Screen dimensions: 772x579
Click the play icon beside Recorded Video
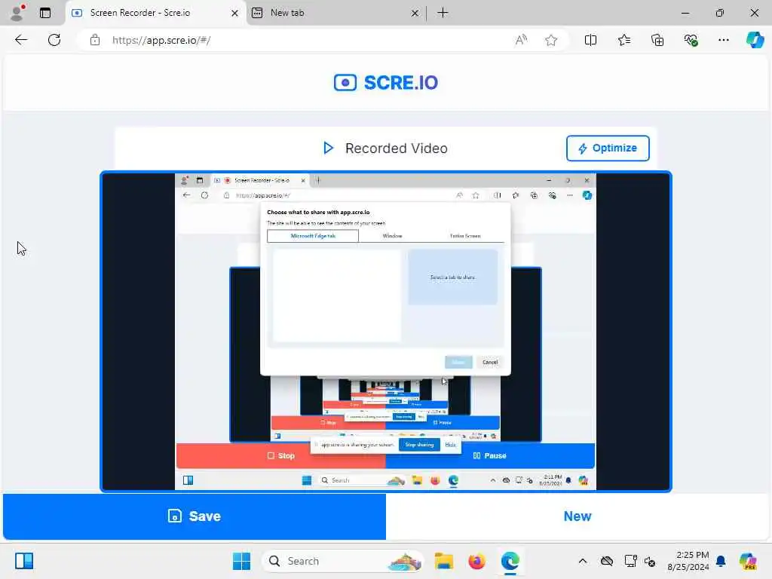tap(328, 149)
